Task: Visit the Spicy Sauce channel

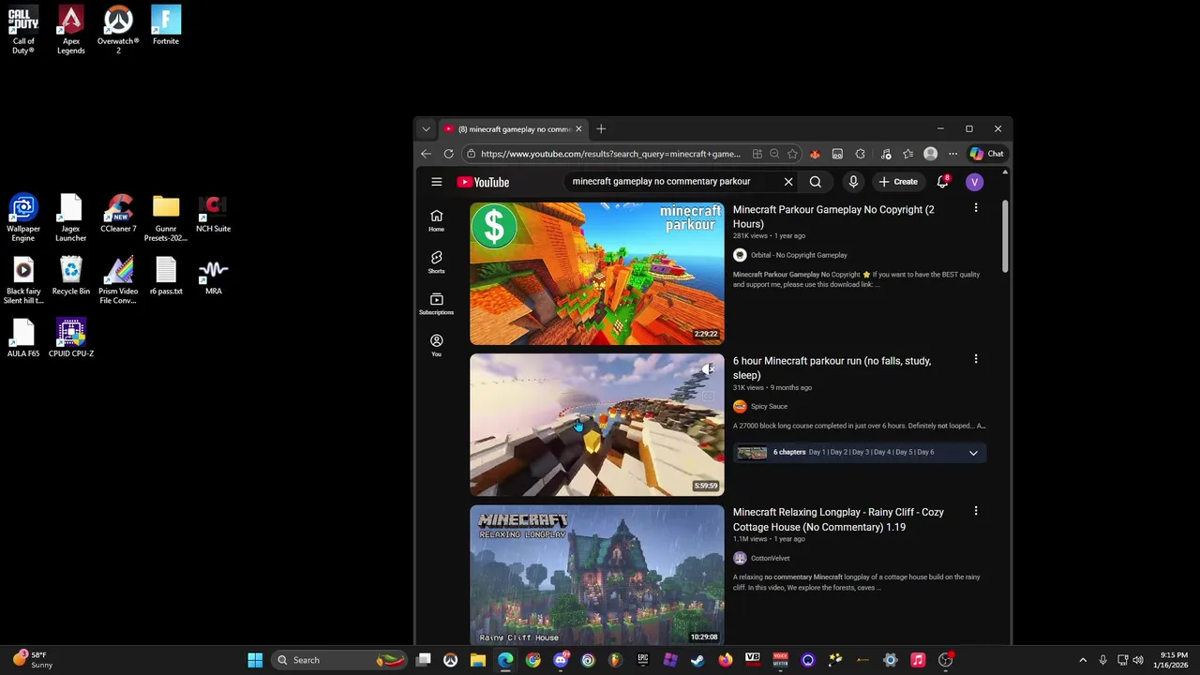Action: pos(769,407)
